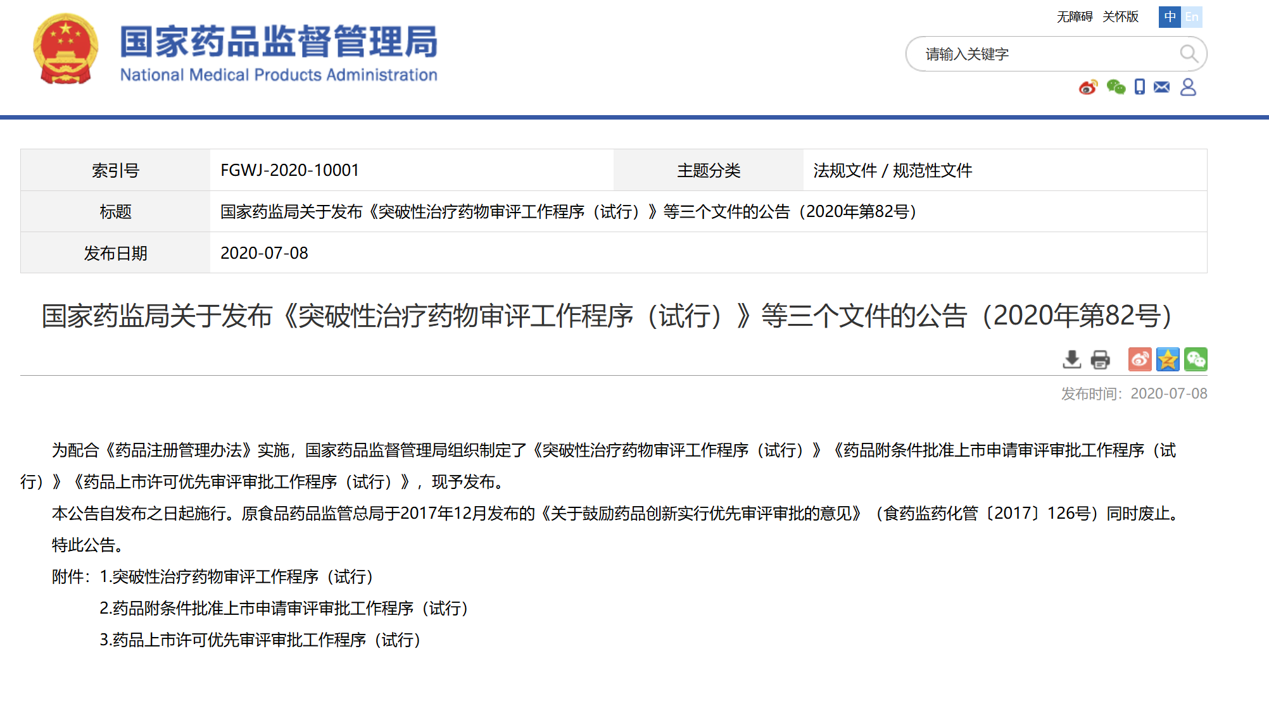The image size is (1269, 706).
Task: Click the magnifier search icon
Action: click(1189, 54)
